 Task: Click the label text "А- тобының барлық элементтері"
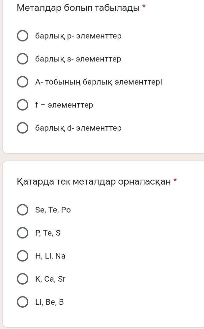point(99,82)
